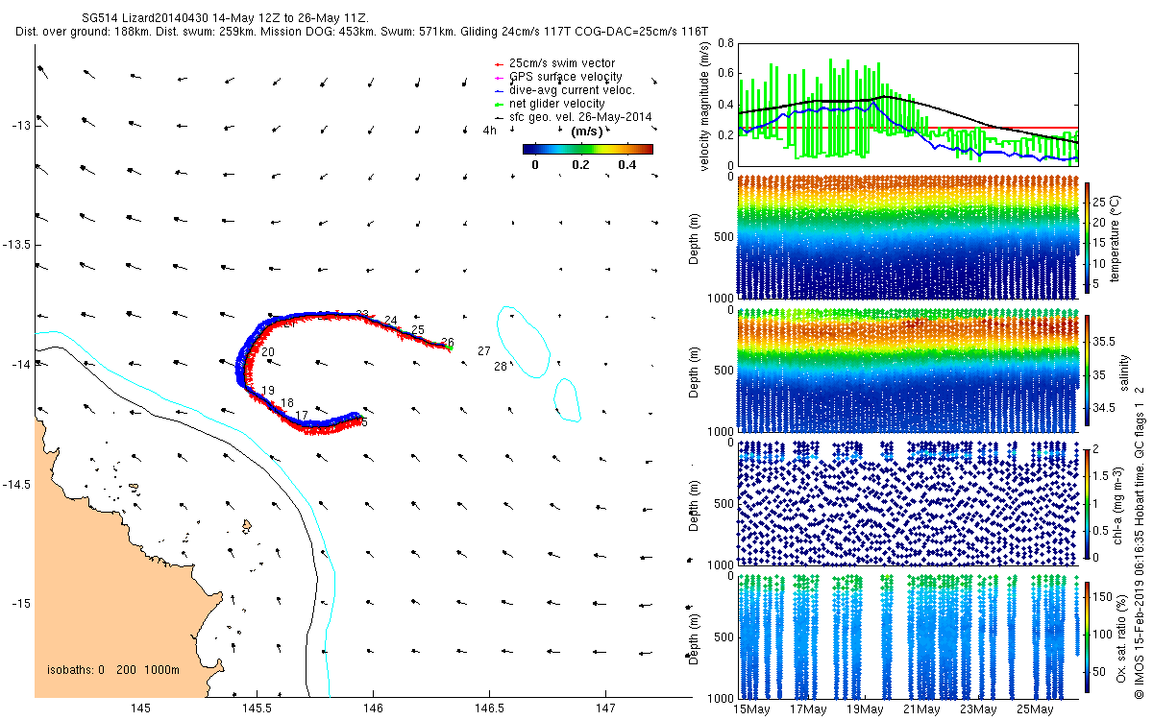
Task: Click the large cyan oval contour east of the track
Action: [x=524, y=341]
